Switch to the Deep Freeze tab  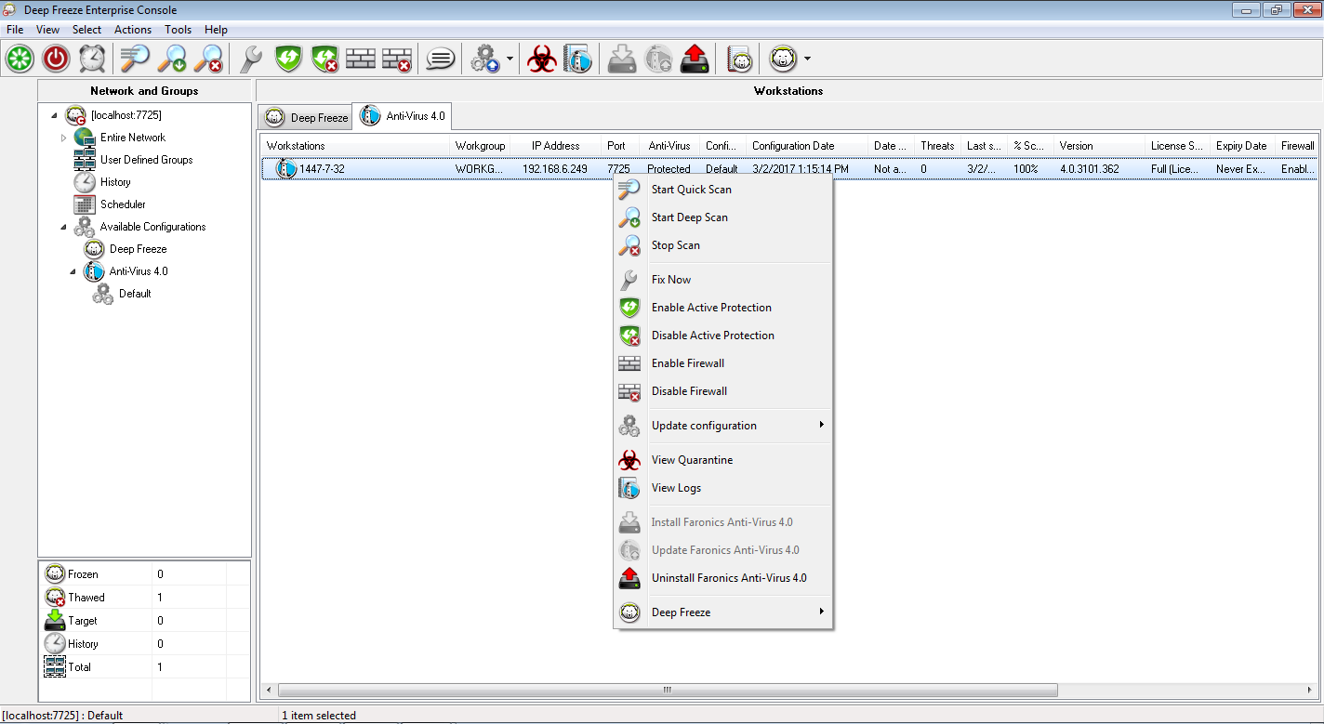click(x=306, y=117)
